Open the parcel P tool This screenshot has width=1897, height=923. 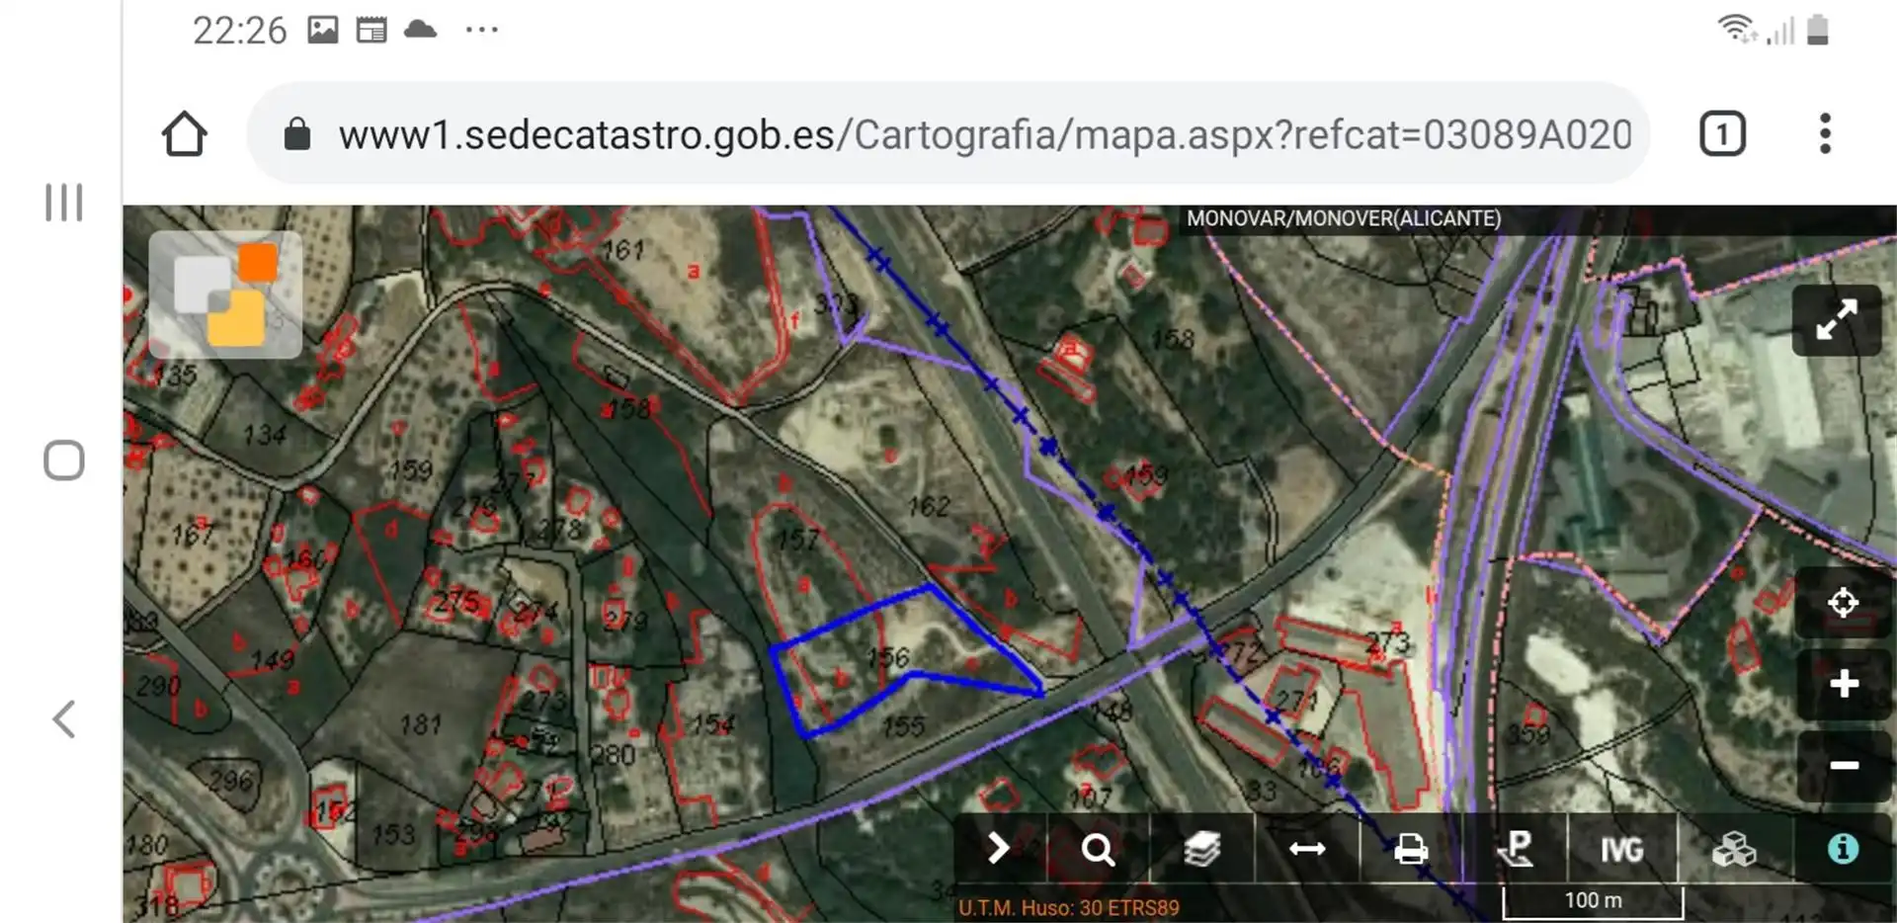coord(1516,849)
